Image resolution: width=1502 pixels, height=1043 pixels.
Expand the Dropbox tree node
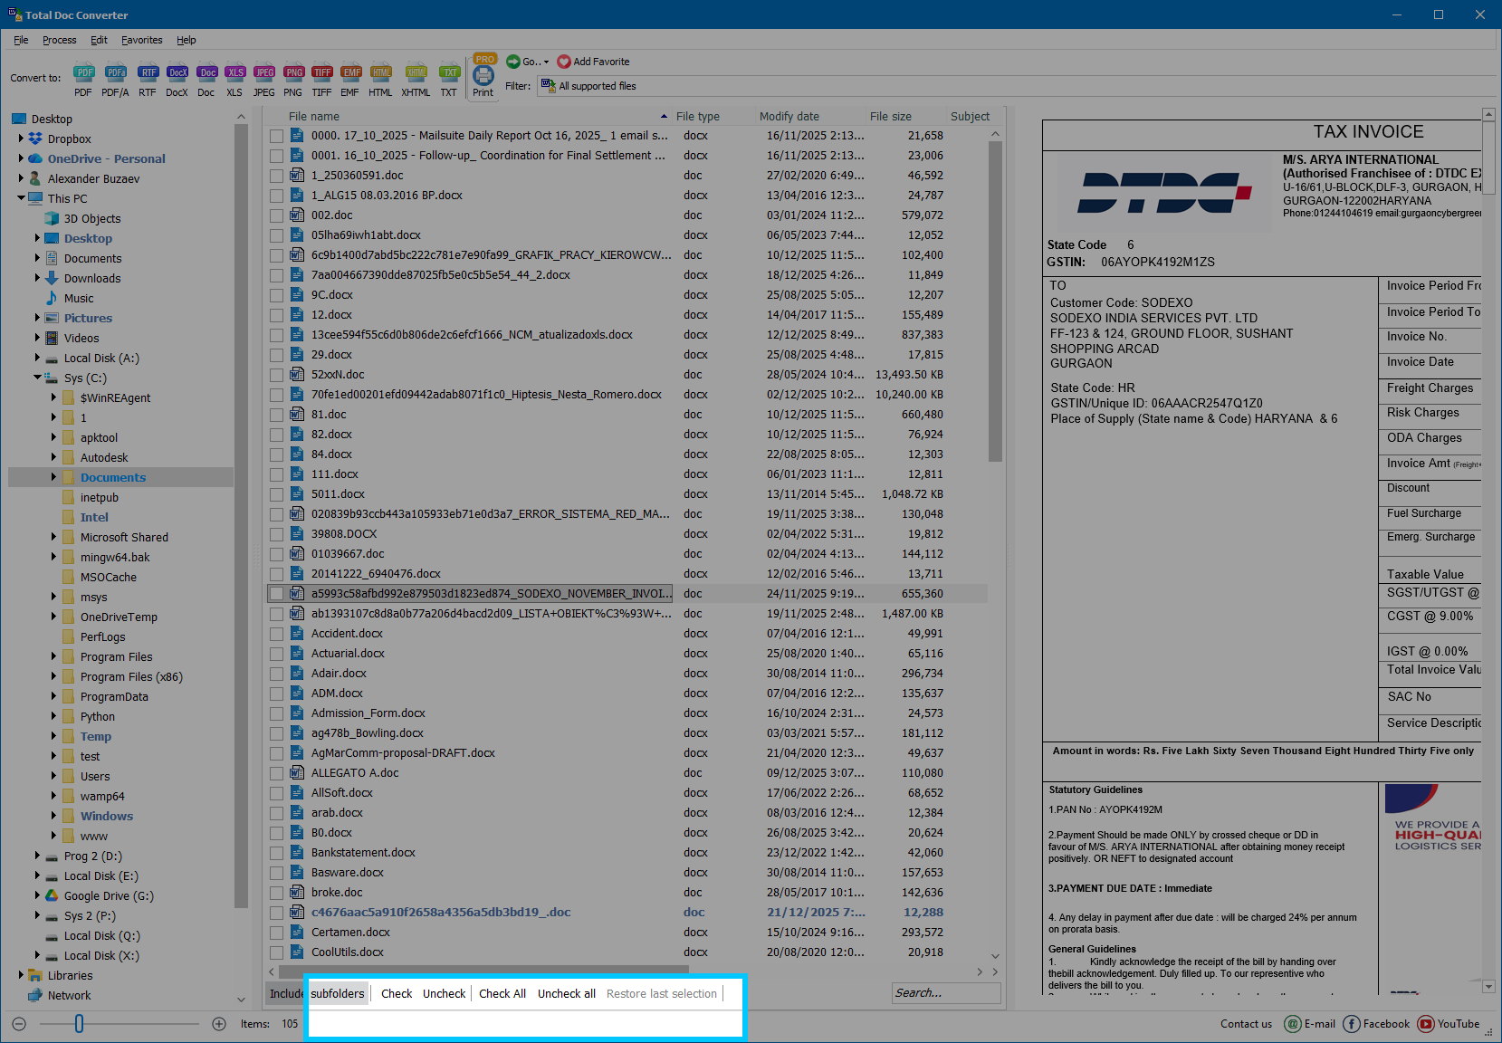point(21,139)
